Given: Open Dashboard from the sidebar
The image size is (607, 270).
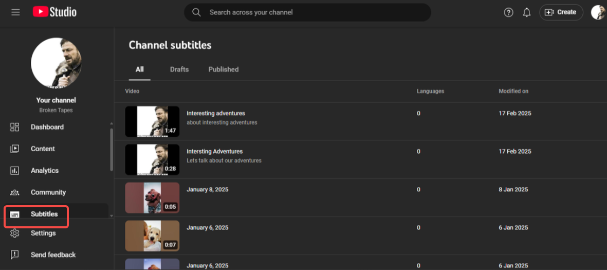Looking at the screenshot, I should (47, 127).
